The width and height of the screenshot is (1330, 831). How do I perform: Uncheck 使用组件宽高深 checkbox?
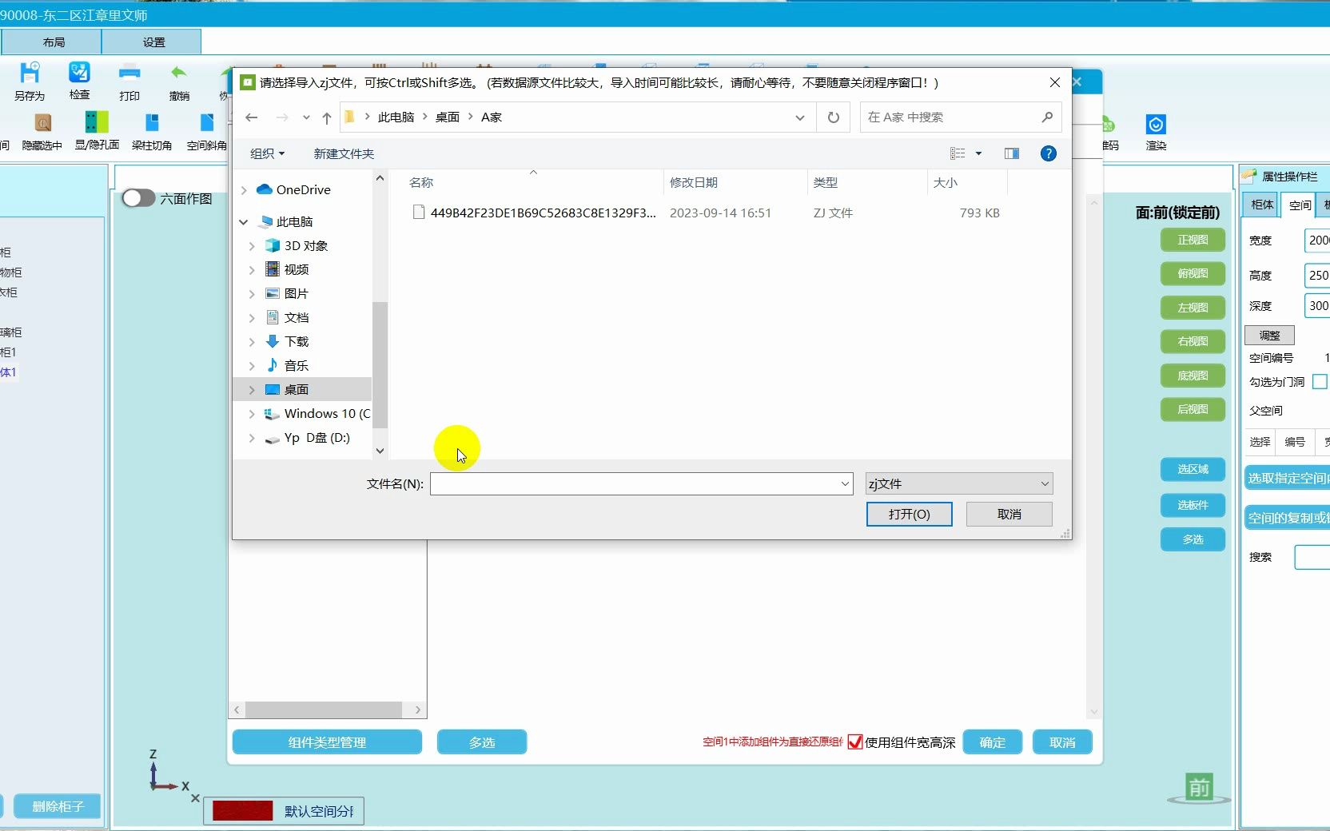[x=854, y=742]
